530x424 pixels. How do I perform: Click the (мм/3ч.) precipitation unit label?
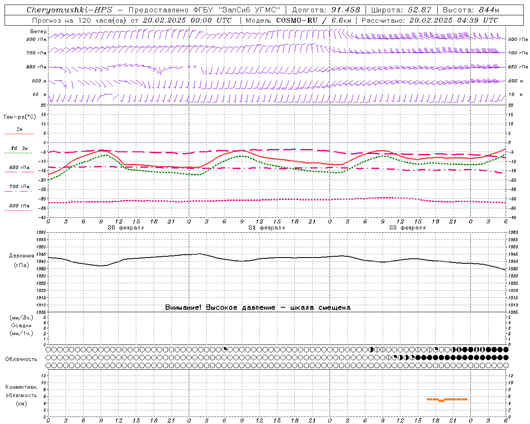coord(22,318)
